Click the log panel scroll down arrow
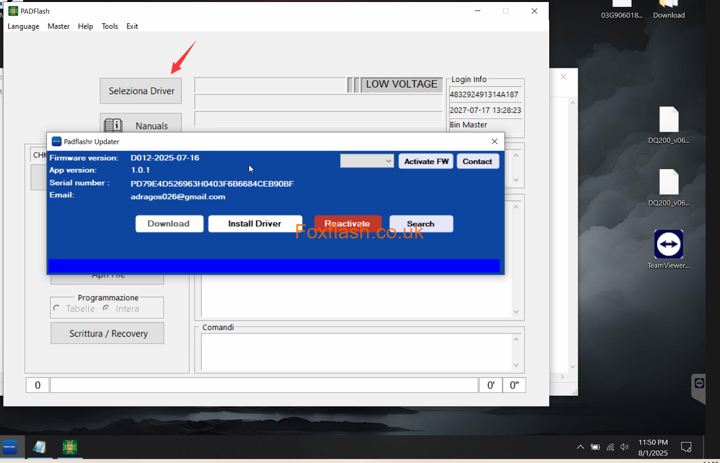720x463 pixels. [516, 312]
